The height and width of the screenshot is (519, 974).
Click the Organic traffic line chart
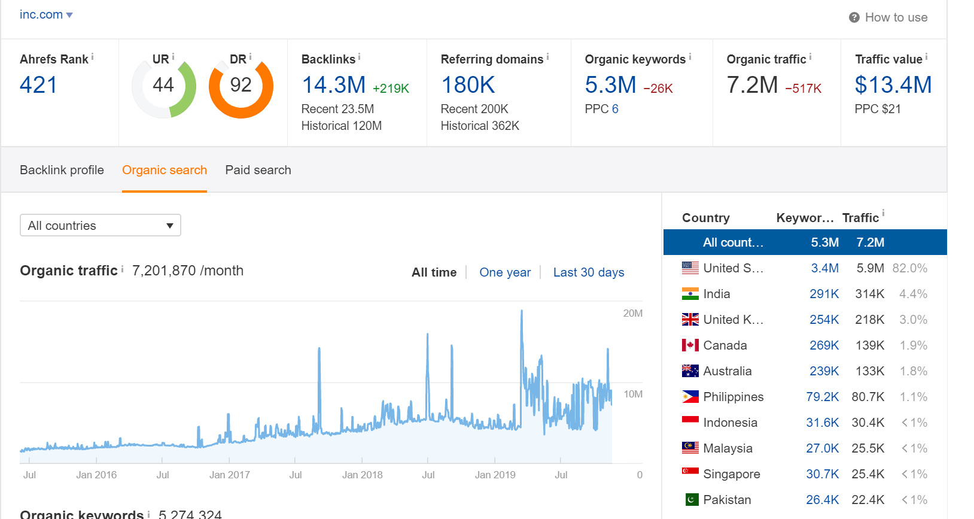(331, 383)
